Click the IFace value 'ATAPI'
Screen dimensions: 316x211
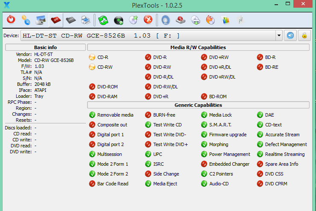pyautogui.click(x=40, y=90)
